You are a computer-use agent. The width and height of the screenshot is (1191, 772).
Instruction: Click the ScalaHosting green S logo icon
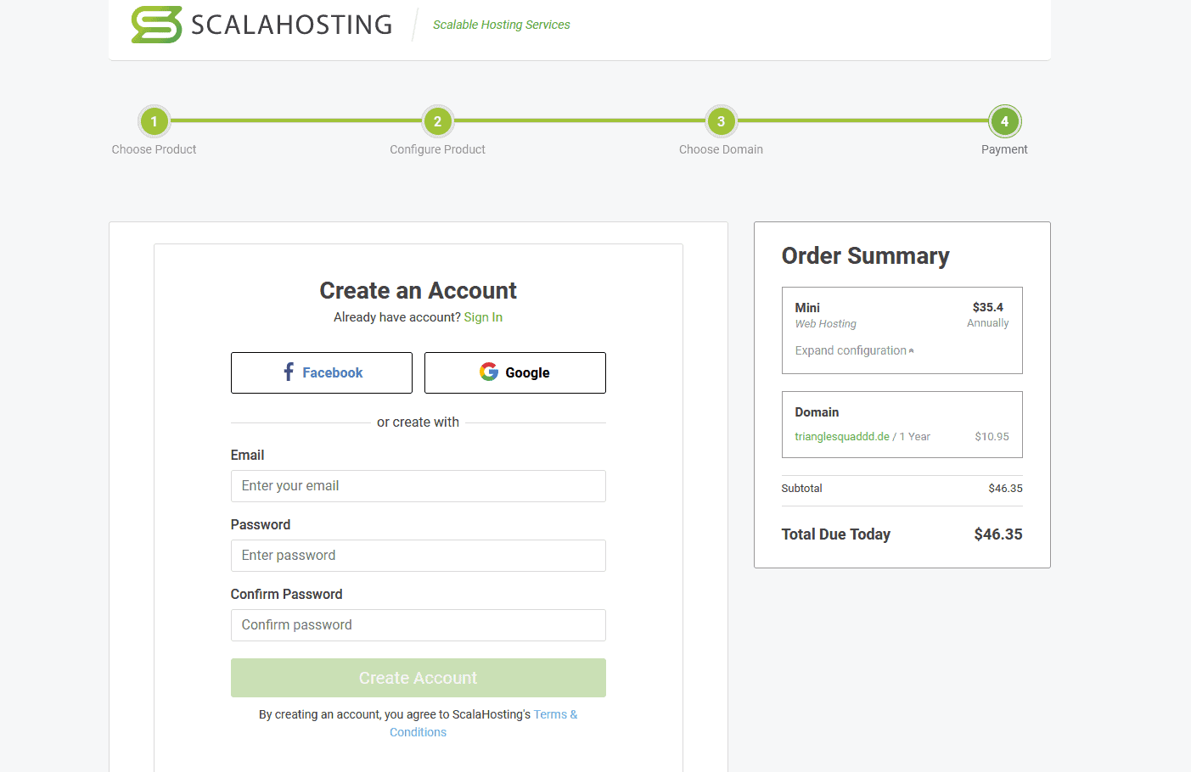point(156,25)
